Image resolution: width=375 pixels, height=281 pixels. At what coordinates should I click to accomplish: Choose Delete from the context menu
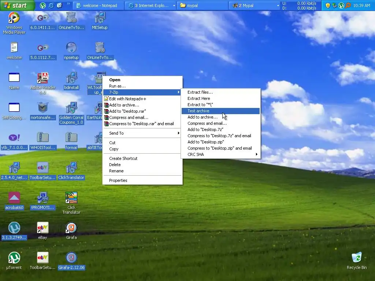(x=142, y=165)
